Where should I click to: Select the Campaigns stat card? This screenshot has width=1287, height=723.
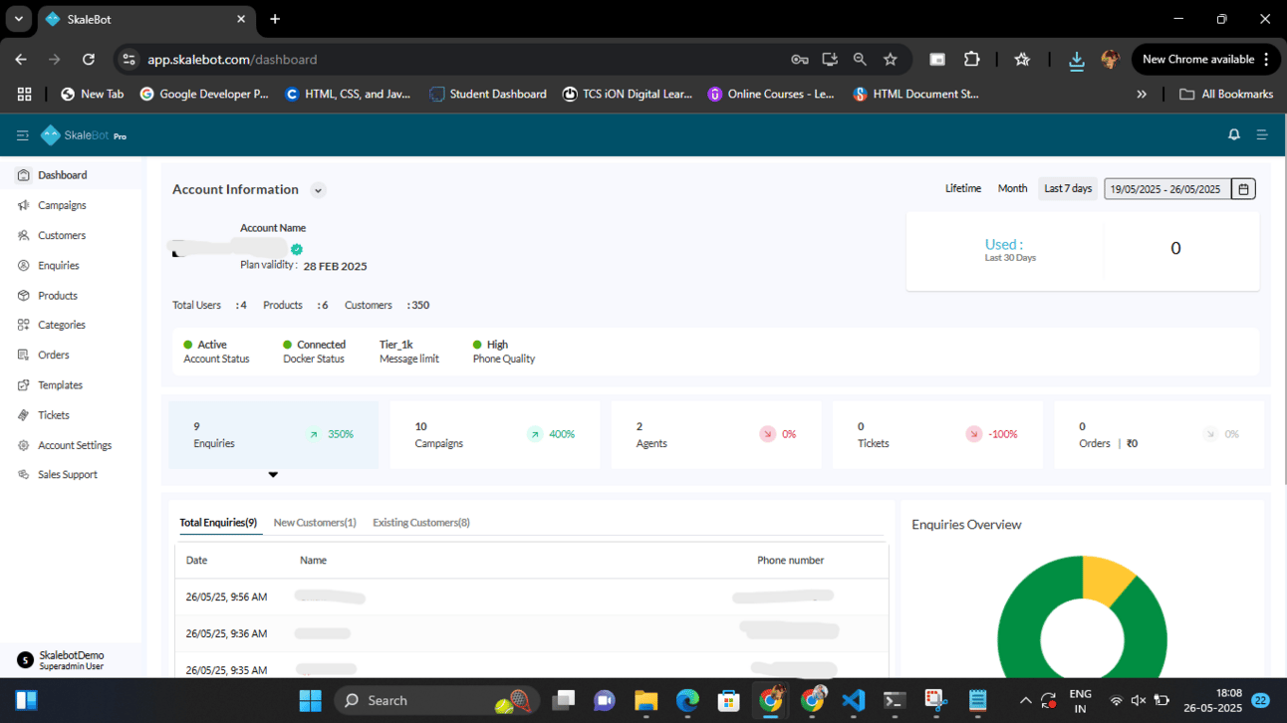tap(495, 435)
